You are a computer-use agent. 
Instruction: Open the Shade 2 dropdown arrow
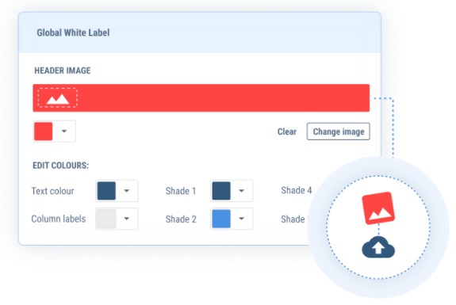[241, 219]
